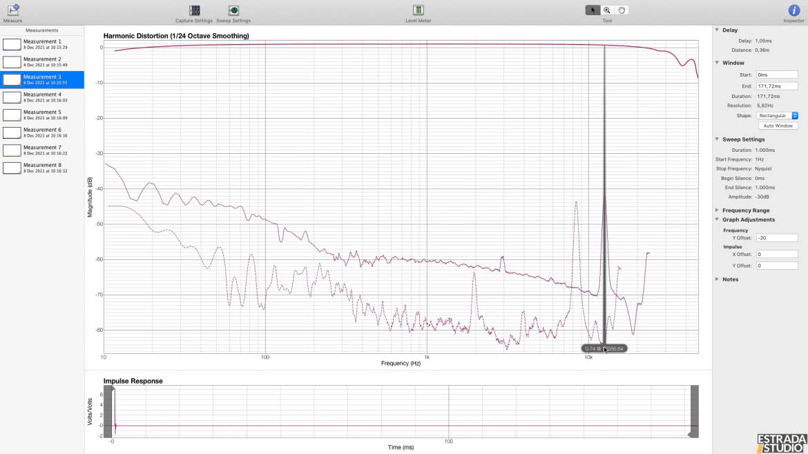Screen dimensions: 808x454
Task: Edit the Impulse Y Offset field
Action: (777, 266)
